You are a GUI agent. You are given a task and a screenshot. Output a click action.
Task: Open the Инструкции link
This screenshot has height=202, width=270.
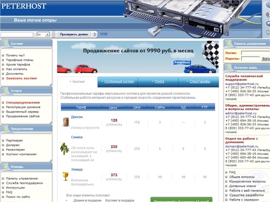point(15,187)
